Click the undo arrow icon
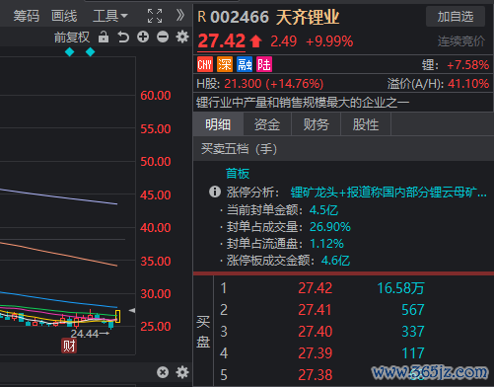Image resolution: width=494 pixels, height=387 pixels. pos(123,37)
